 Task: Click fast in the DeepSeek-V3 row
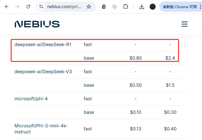click(x=88, y=72)
